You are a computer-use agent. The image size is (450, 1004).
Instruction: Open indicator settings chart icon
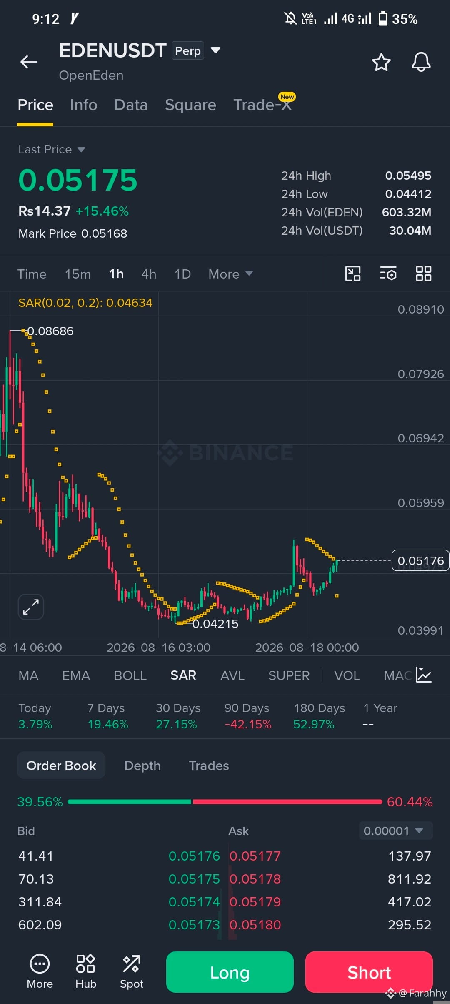[x=424, y=675]
